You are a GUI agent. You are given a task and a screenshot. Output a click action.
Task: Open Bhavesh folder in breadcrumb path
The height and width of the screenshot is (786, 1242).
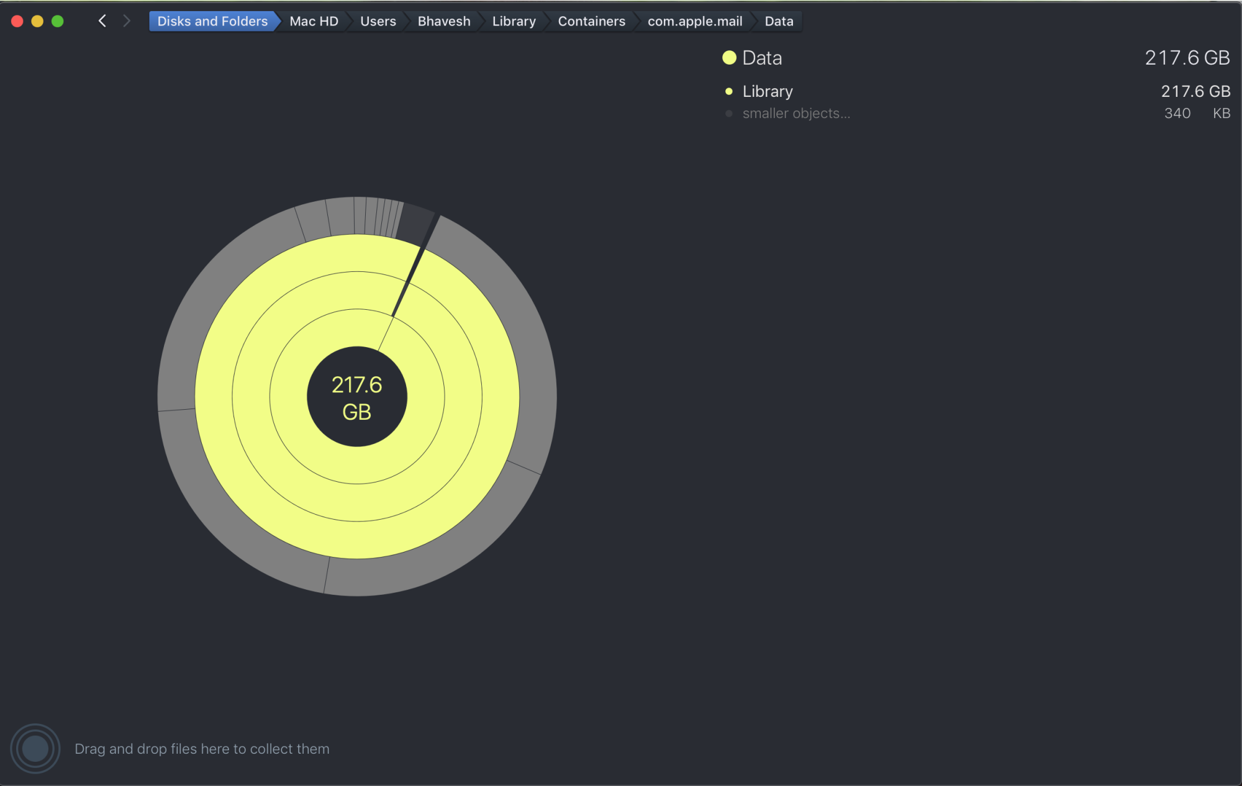[443, 21]
